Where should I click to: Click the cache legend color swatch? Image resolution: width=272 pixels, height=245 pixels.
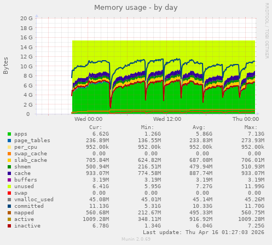(x=9, y=173)
